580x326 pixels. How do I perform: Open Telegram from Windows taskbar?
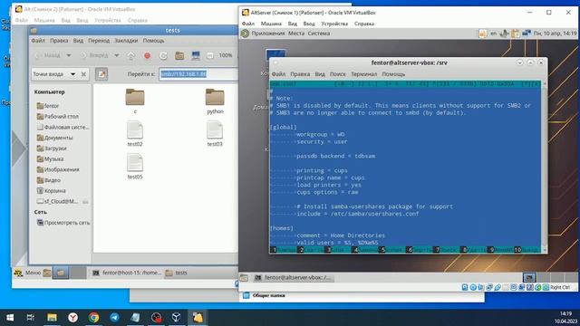115,318
